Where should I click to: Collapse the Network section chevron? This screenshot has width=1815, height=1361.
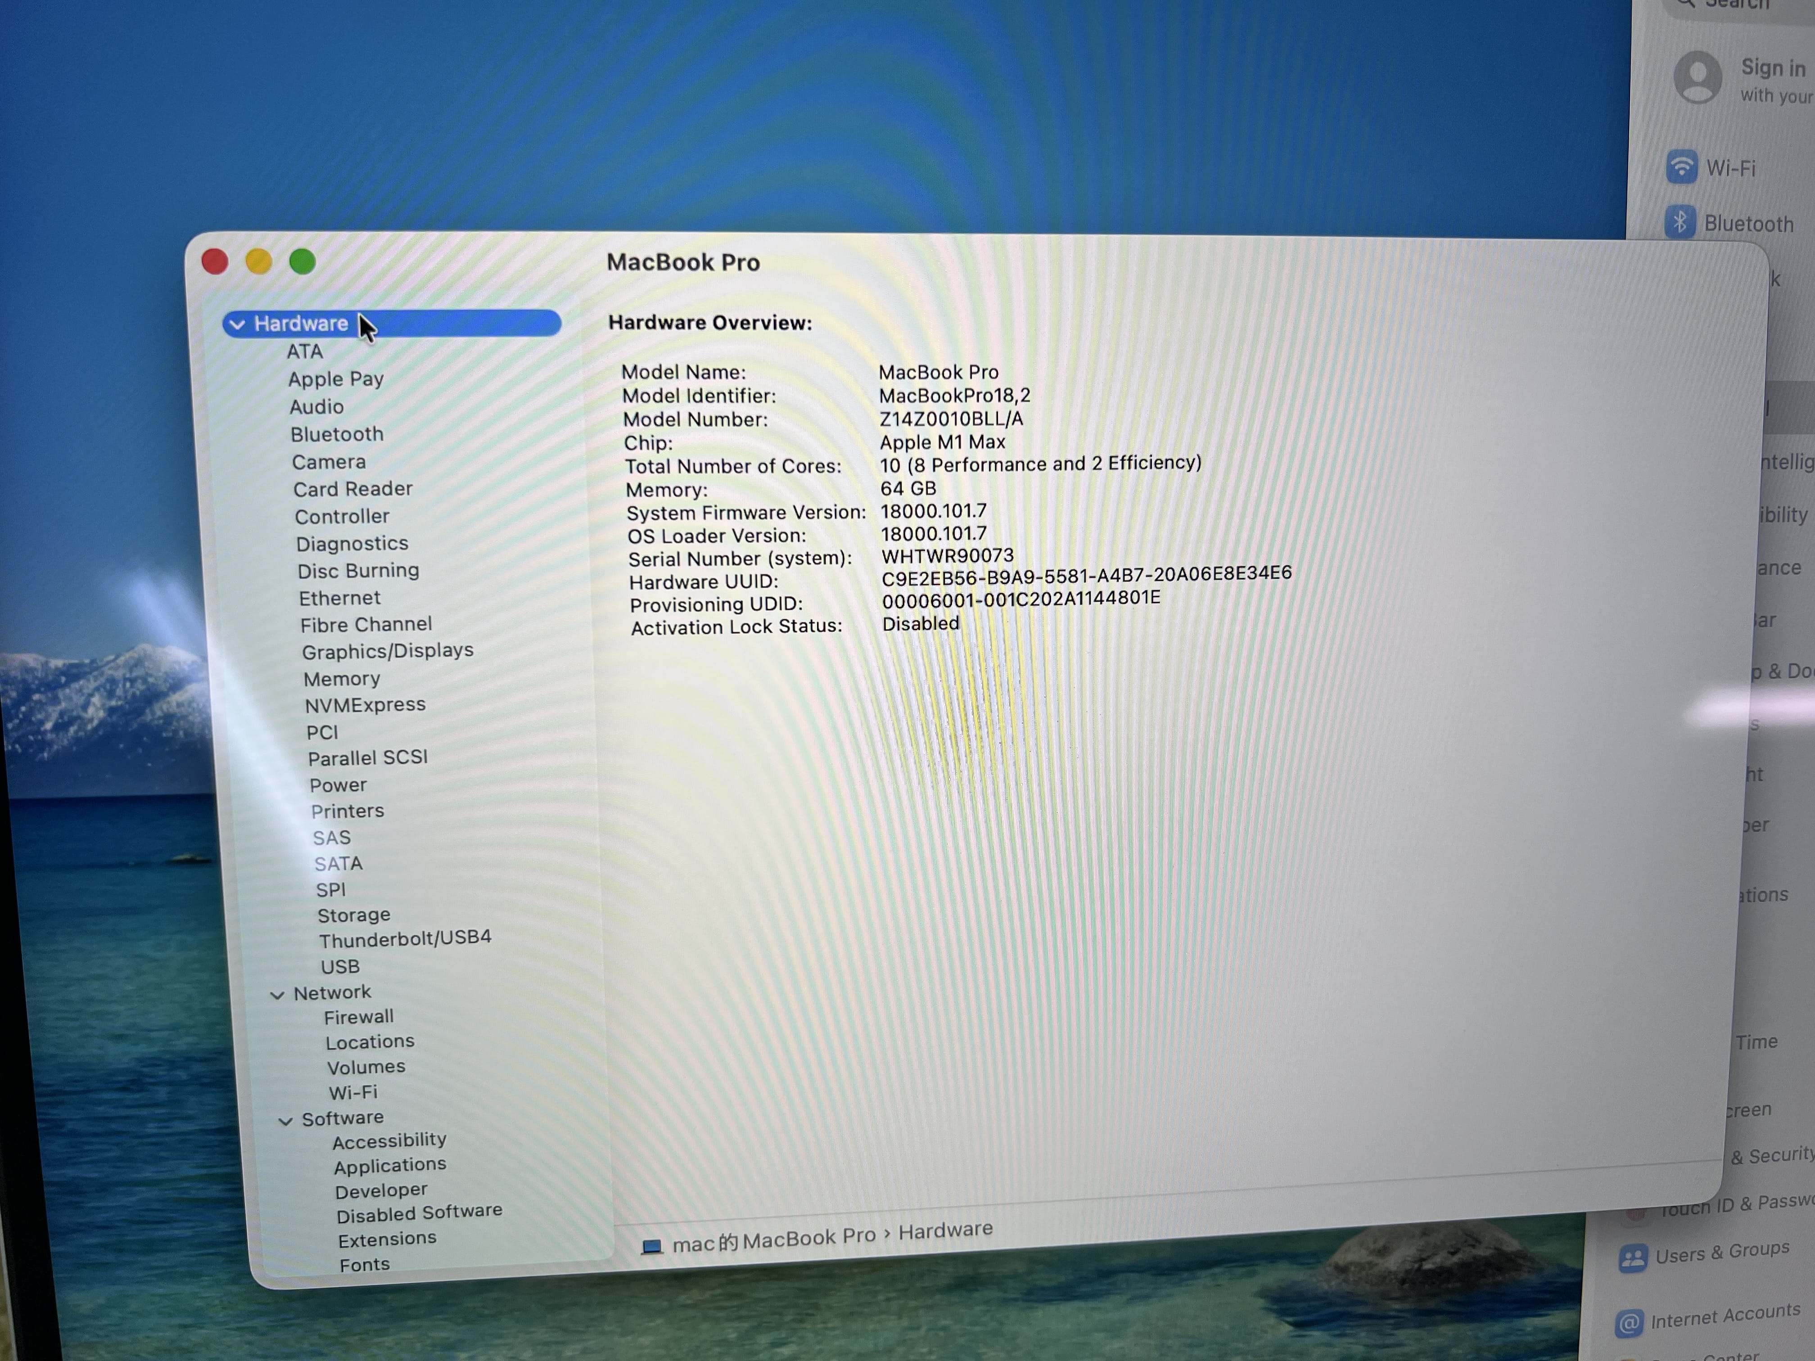click(277, 994)
